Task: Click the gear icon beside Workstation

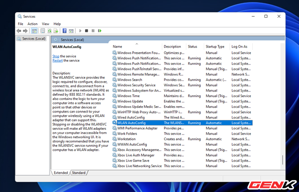Action: (114, 139)
